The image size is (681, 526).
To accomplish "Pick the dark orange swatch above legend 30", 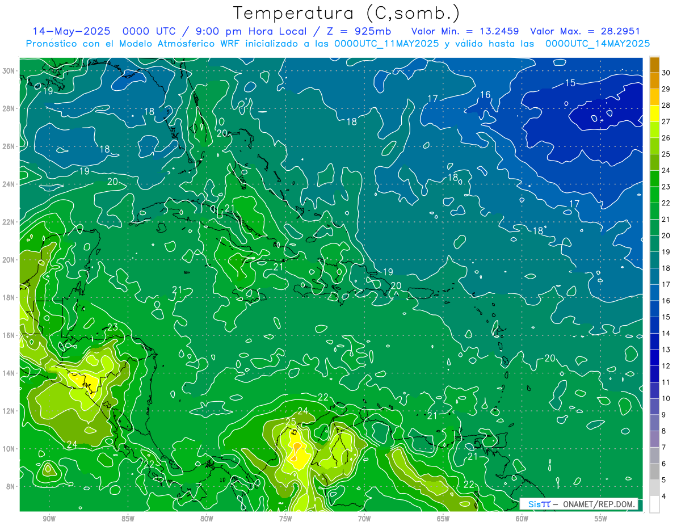I will 655,65.
